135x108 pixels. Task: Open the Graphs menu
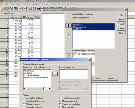coord(45,4)
